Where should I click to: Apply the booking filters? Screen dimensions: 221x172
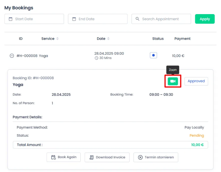(x=205, y=19)
